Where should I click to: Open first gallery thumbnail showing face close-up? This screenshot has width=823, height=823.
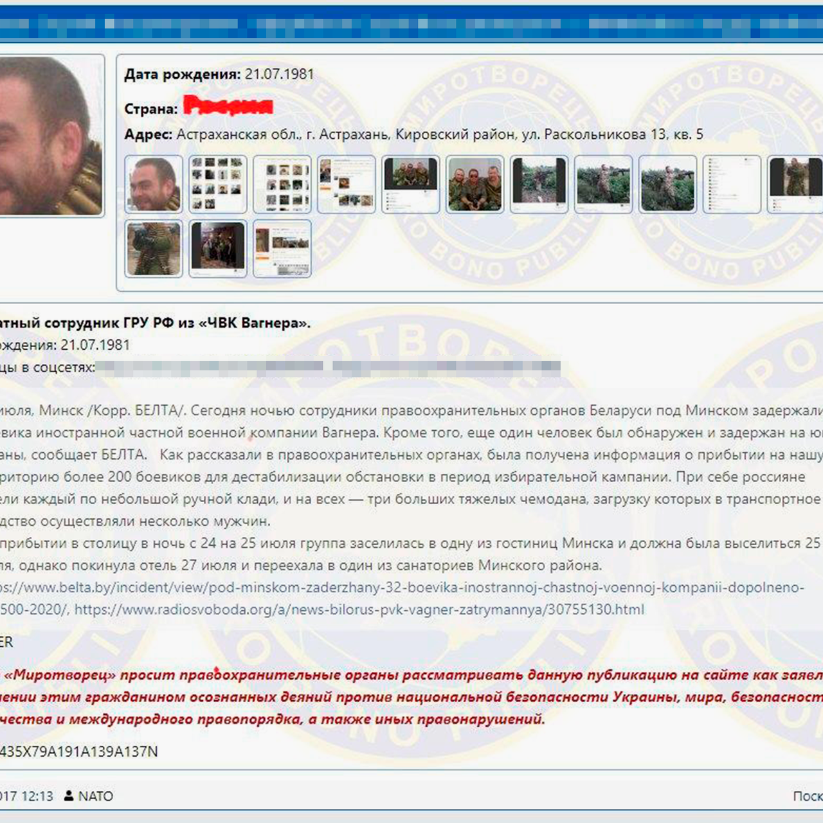point(154,184)
